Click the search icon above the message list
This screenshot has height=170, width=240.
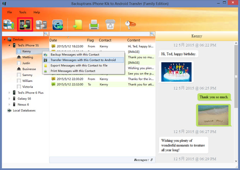(152, 34)
